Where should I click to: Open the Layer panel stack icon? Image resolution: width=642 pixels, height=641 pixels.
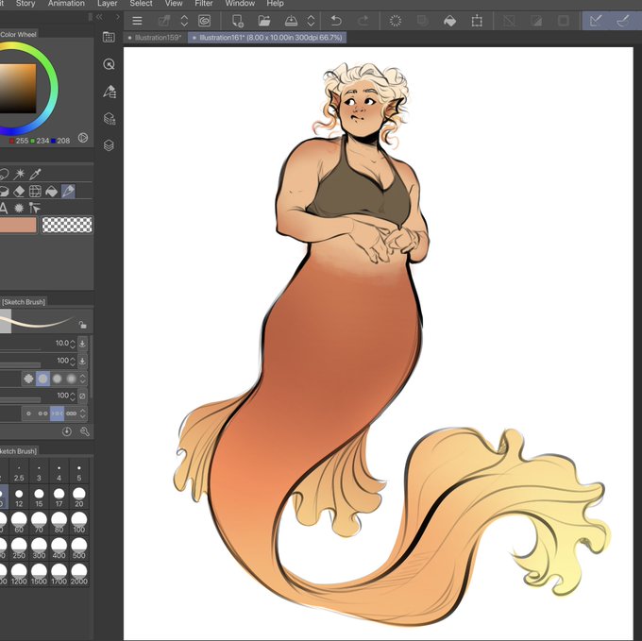109,145
